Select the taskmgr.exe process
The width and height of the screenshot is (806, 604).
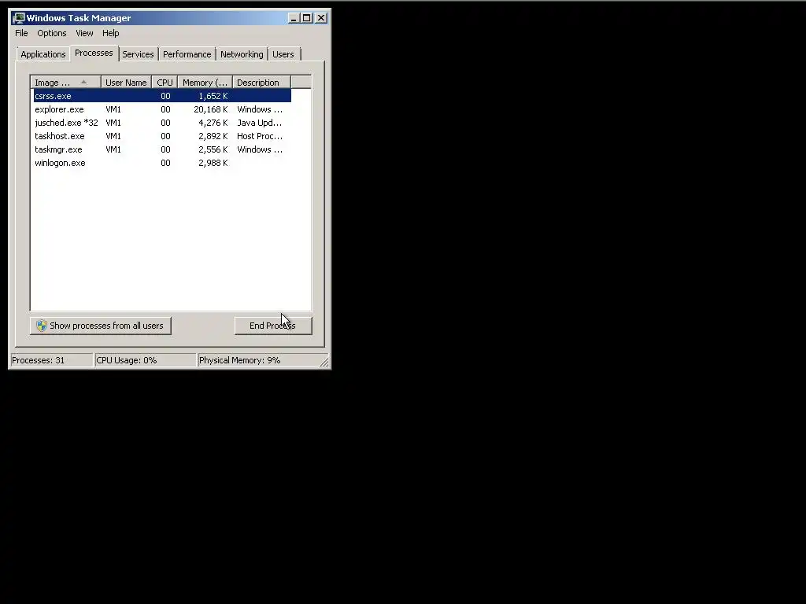162,149
